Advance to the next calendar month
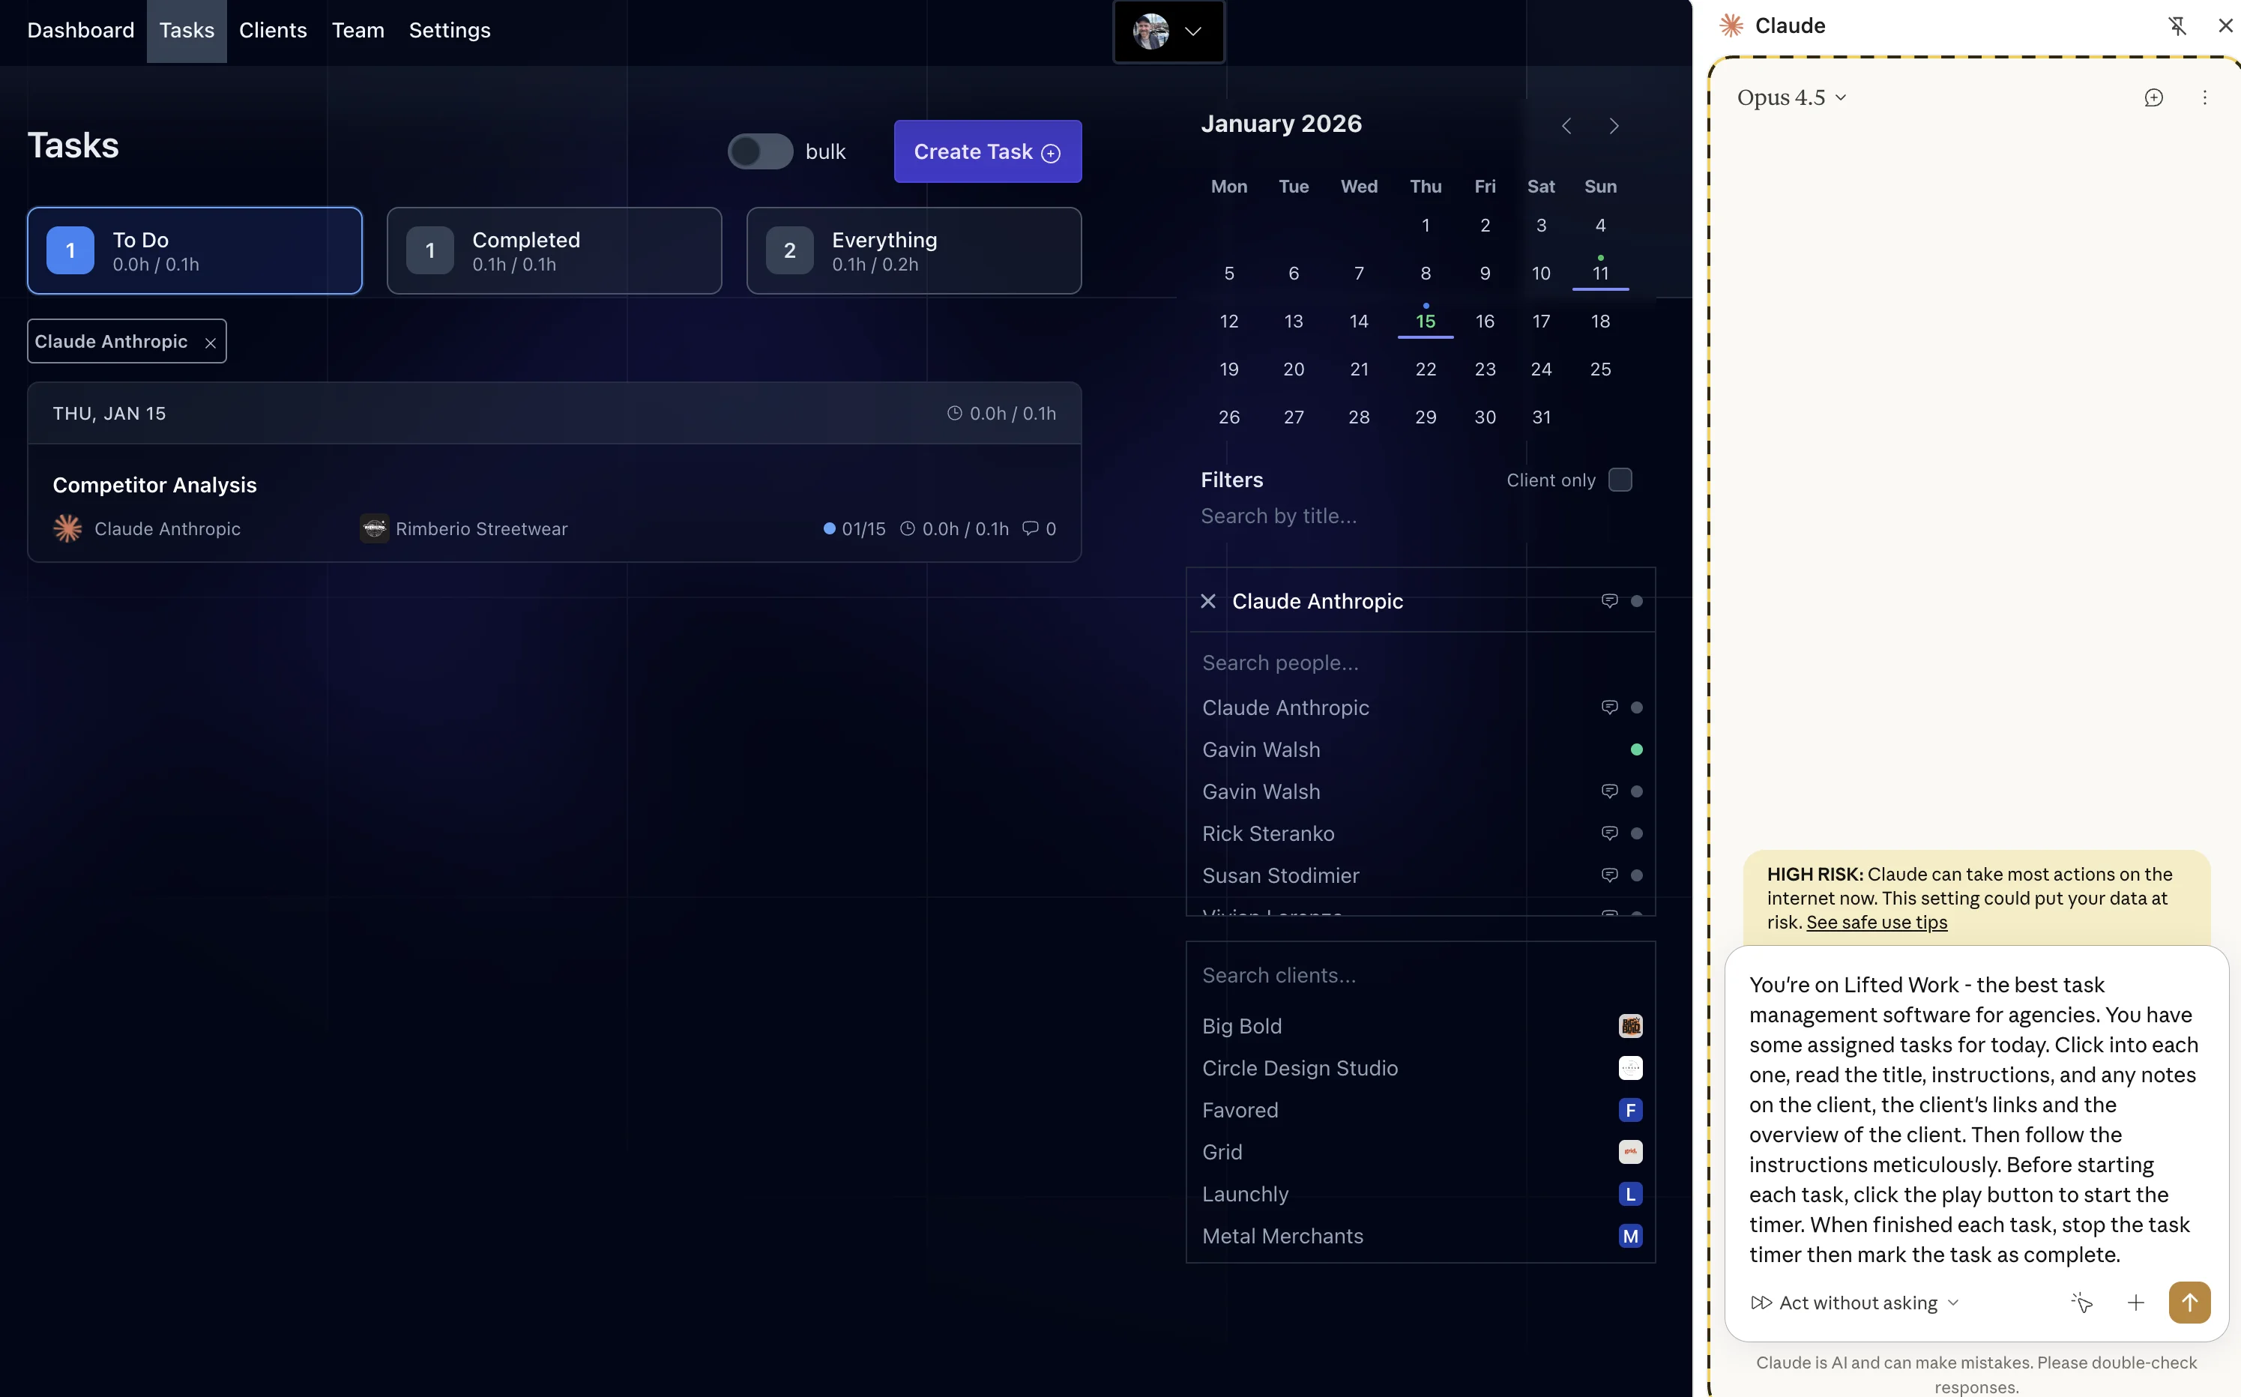 tap(1614, 126)
